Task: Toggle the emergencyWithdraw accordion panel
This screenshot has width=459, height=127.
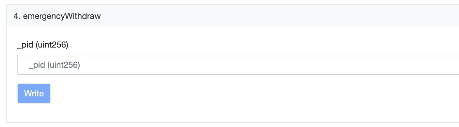Action: coord(232,16)
